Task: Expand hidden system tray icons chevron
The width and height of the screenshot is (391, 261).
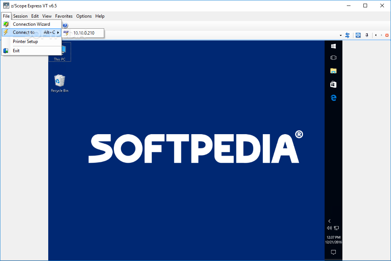Action: point(330,221)
